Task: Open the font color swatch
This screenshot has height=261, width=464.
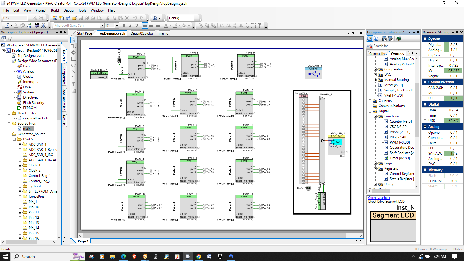Action: pyautogui.click(x=166, y=26)
